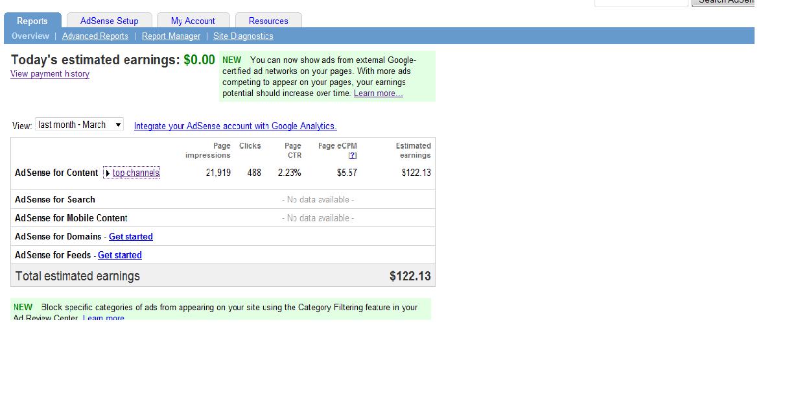Open Report Manager

tap(171, 36)
